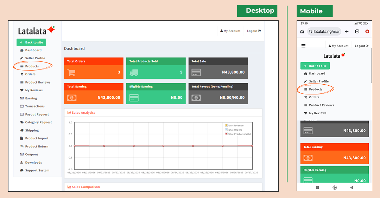Open Payout Request in desktop sidebar
This screenshot has width=380, height=198.
point(34,114)
